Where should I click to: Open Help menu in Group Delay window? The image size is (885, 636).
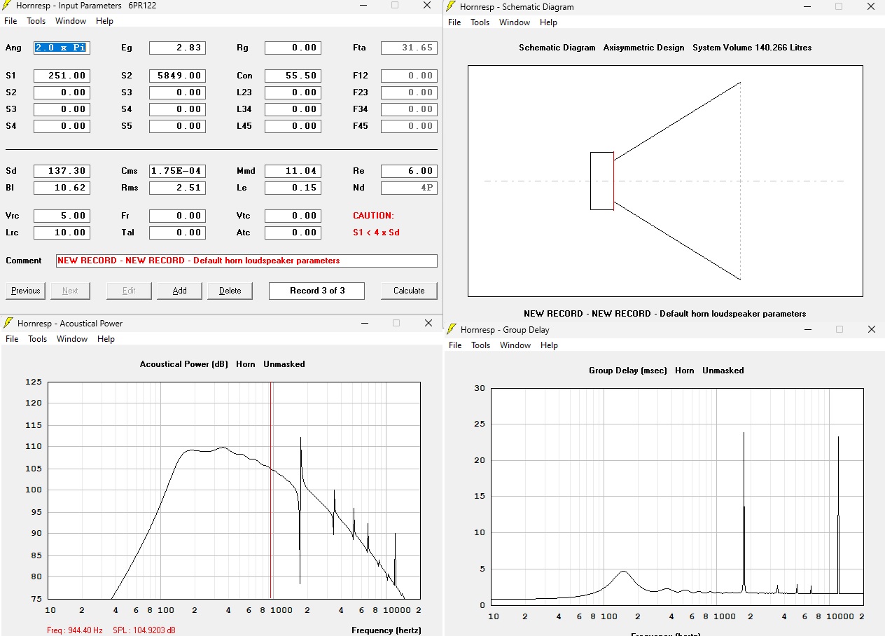(x=549, y=345)
